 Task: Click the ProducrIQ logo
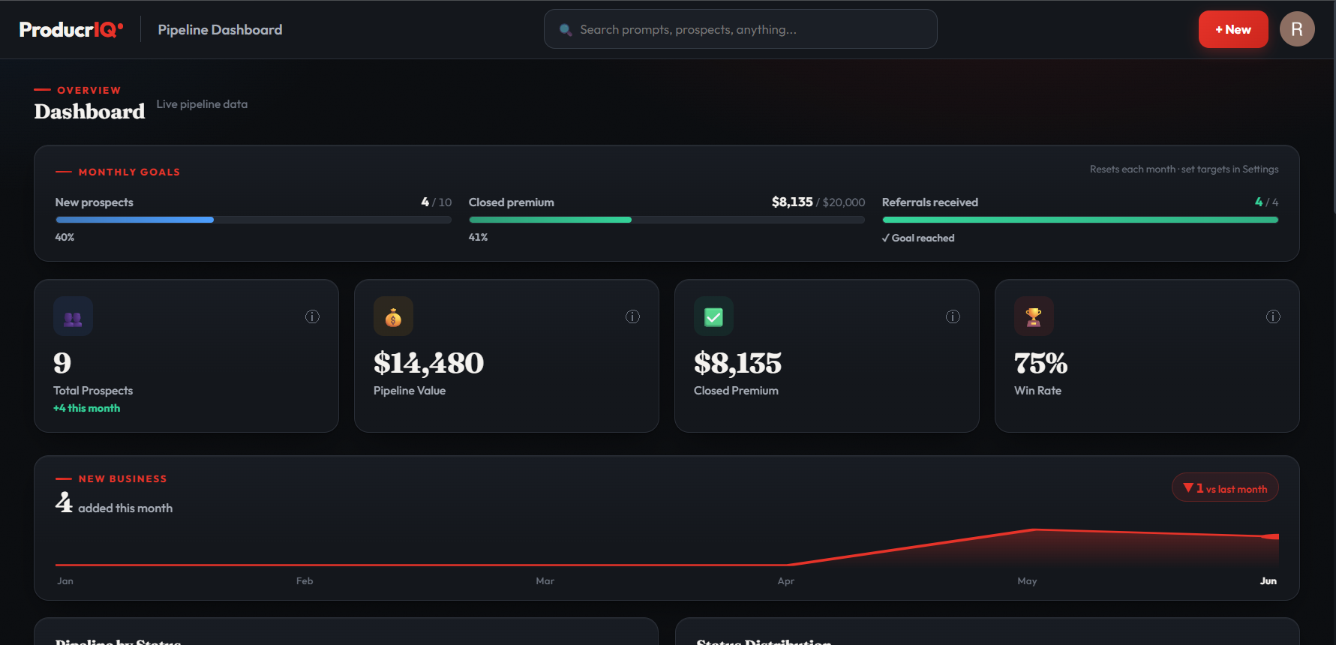(71, 29)
